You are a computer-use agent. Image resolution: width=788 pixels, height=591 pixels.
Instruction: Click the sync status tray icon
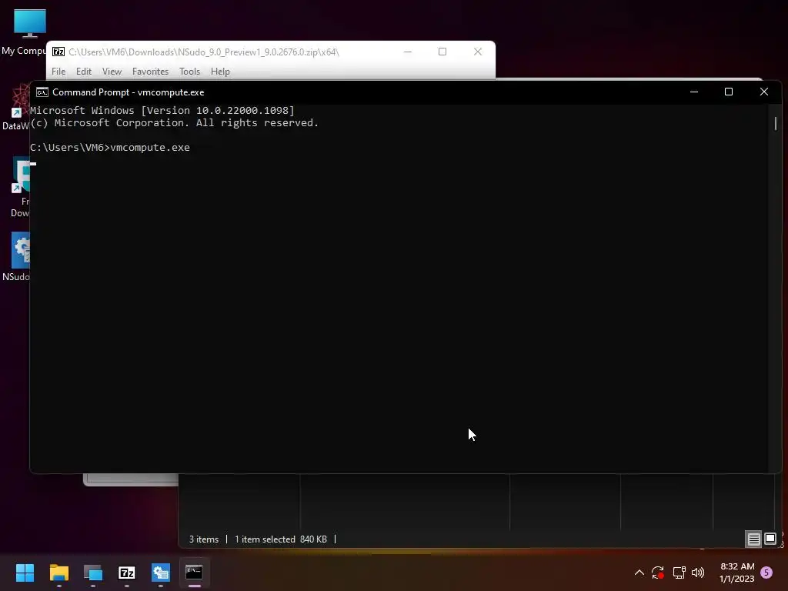tap(658, 573)
